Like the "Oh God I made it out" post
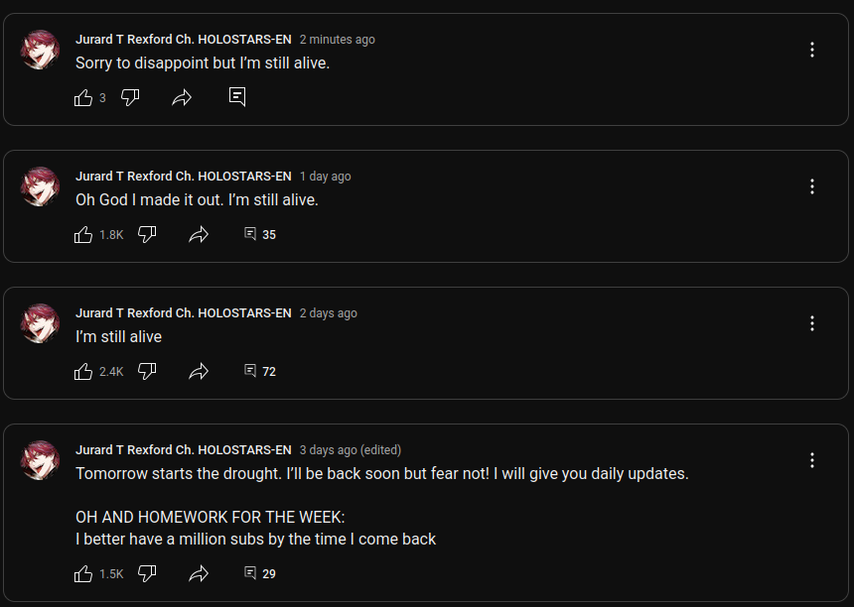The width and height of the screenshot is (854, 607). 83,235
